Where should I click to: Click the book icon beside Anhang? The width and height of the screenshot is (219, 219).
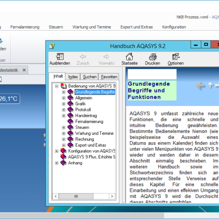(x=63, y=163)
